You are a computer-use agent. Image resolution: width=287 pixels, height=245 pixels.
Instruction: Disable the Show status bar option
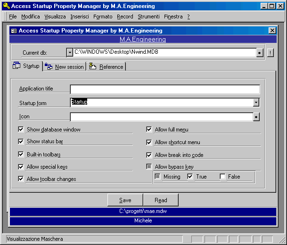click(21, 141)
